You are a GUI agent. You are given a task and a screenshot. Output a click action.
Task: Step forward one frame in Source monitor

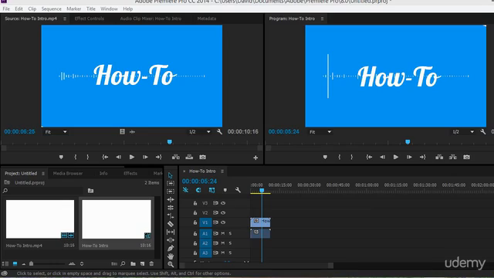tap(145, 157)
